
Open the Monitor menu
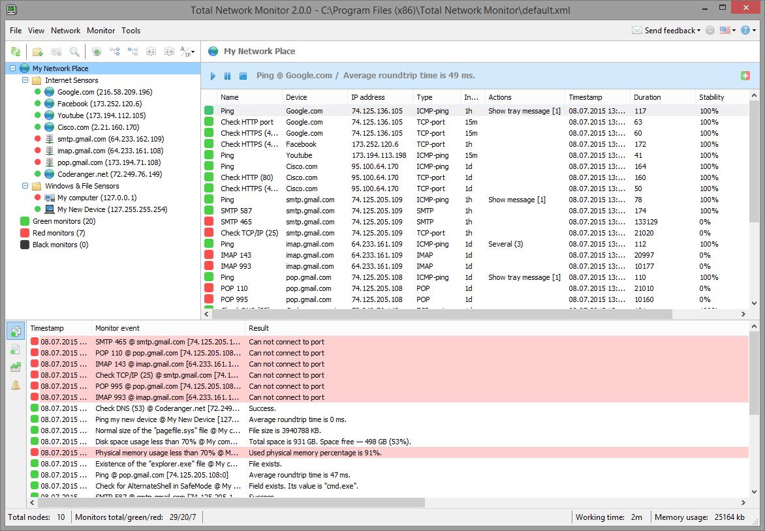pyautogui.click(x=101, y=30)
